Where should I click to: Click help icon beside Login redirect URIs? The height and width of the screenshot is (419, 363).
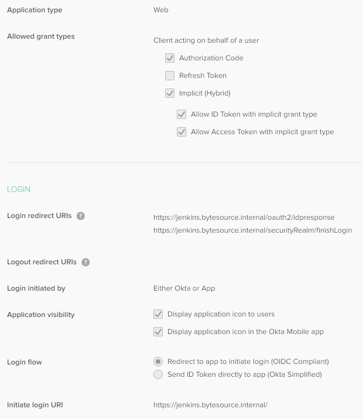pos(81,216)
